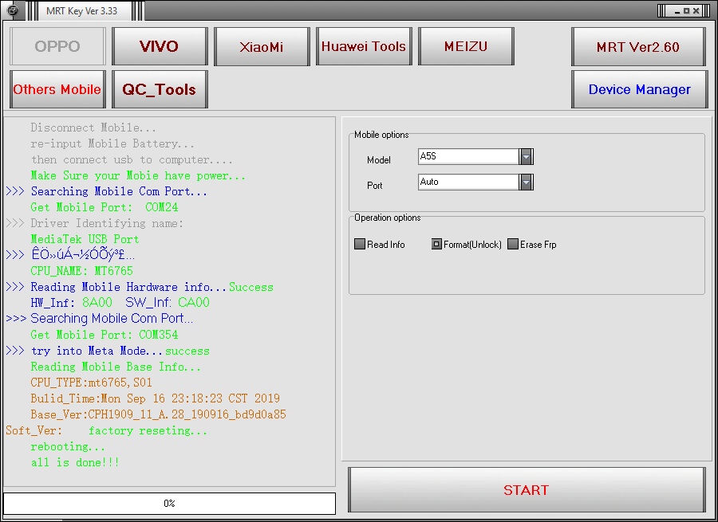Viewport: 718px width, 522px height.
Task: Open the OPPO brand section
Action: pos(57,46)
